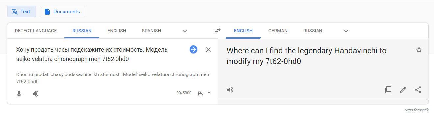
Task: Listen to the Russian source text
Action: point(36,94)
